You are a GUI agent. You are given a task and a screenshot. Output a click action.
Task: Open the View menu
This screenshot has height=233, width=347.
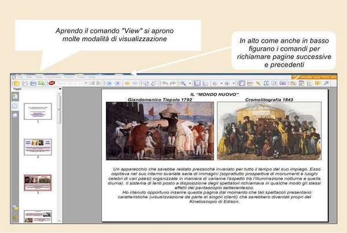tap(39, 77)
